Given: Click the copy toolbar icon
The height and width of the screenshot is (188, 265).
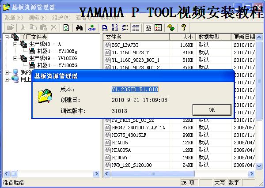Looking at the screenshot, I should [33, 27].
